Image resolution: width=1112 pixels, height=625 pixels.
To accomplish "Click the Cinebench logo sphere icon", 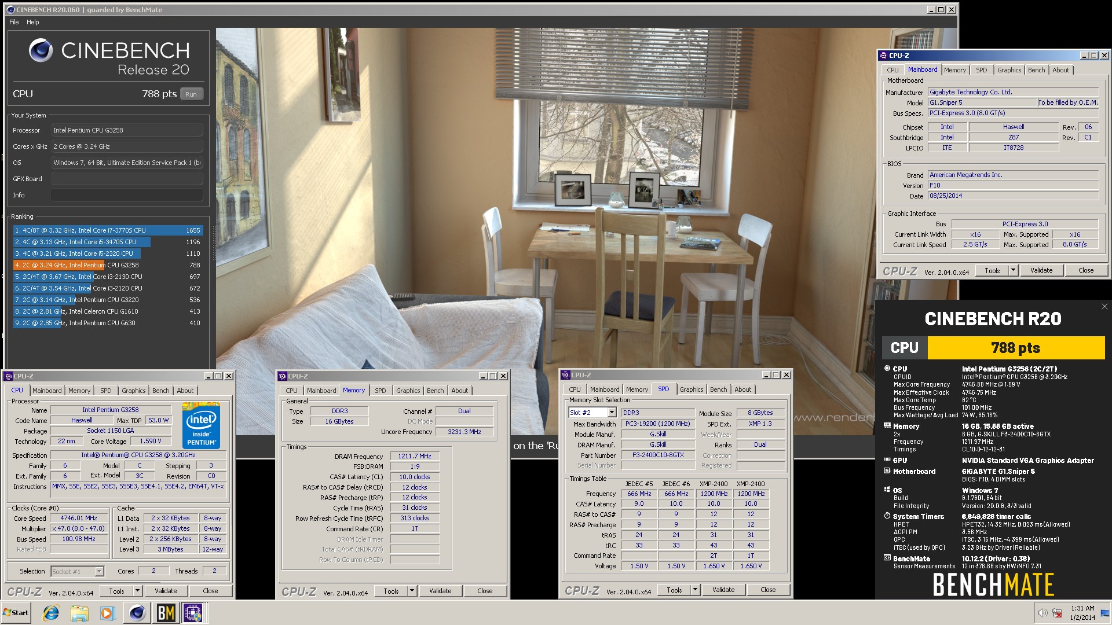I will [41, 50].
